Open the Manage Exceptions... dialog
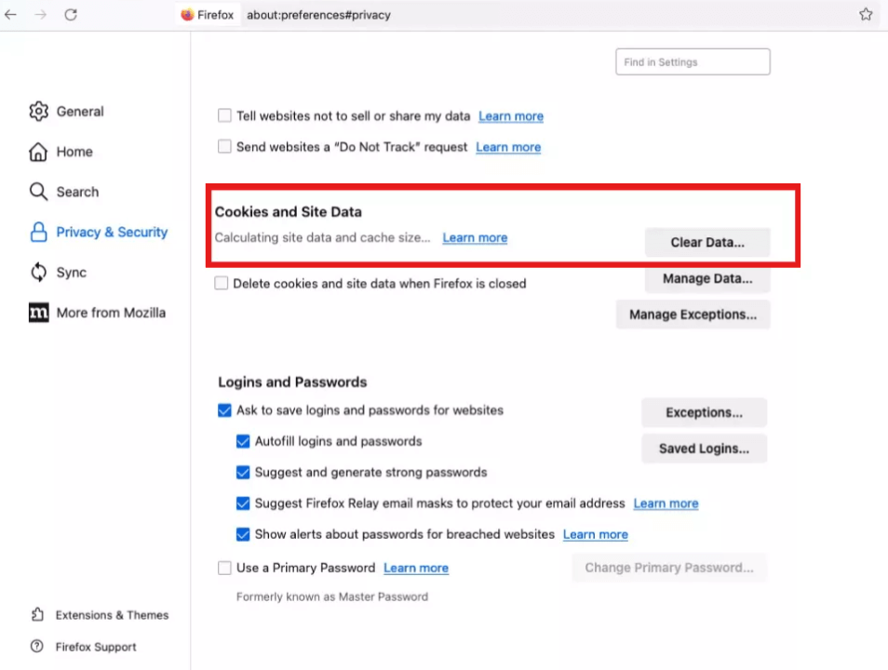Viewport: 888px width, 670px height. [693, 315]
